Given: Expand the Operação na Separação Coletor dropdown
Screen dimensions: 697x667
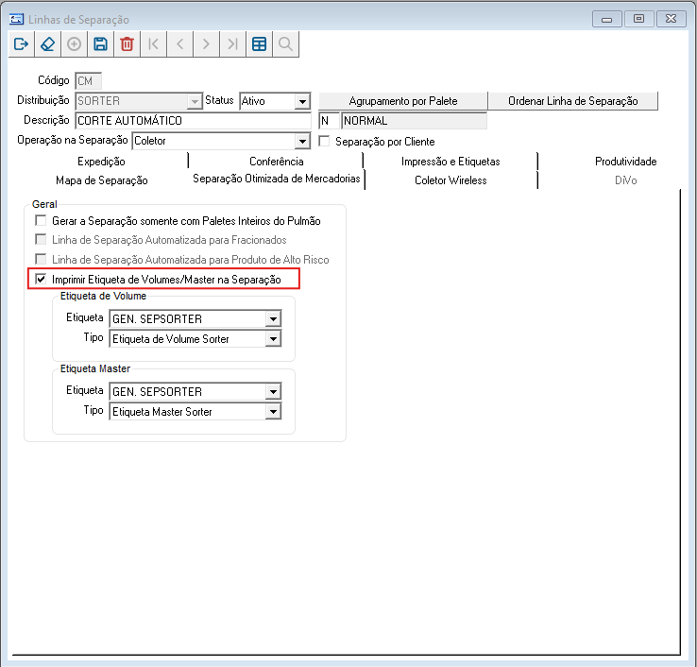Looking at the screenshot, I should tap(302, 142).
